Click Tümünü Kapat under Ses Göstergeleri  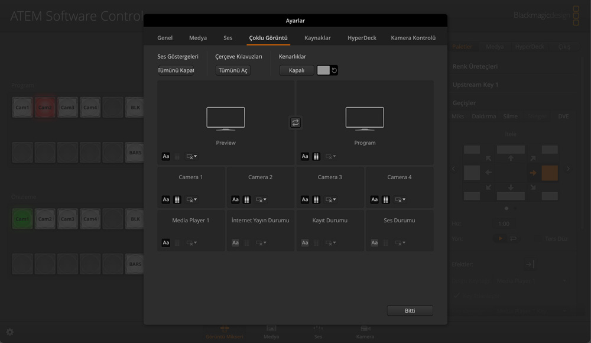click(176, 70)
